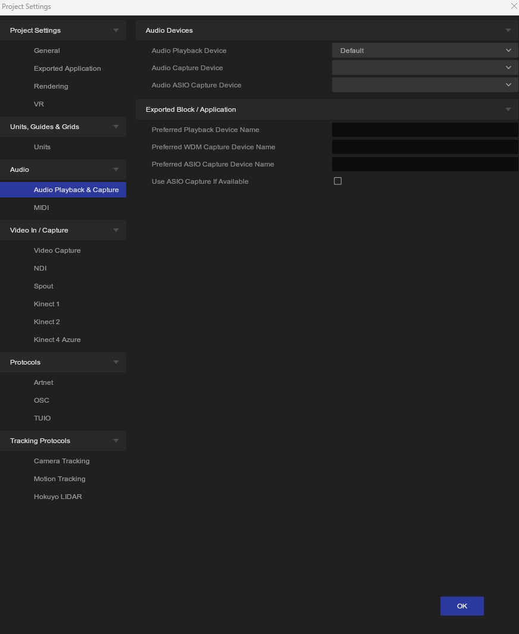Viewport: 519px width, 634px height.
Task: Collapse the Exported Block / Application section
Action: click(x=508, y=109)
